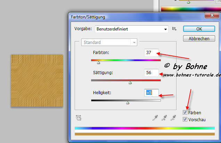Select the first eyedropper tool
221x143 pixels.
155,118
